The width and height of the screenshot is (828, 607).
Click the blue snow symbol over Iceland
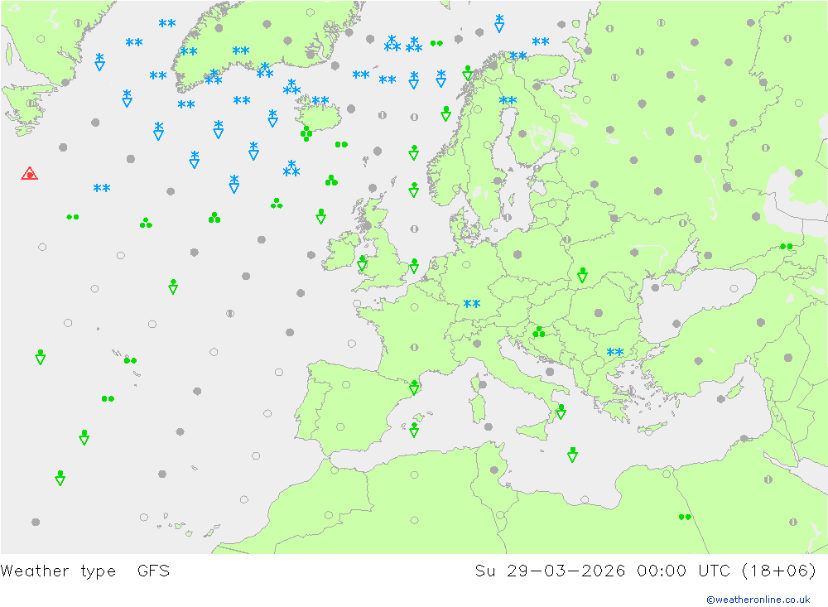(320, 100)
